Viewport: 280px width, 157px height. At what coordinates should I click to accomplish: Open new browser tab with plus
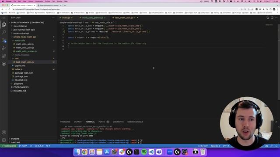[65, 5]
